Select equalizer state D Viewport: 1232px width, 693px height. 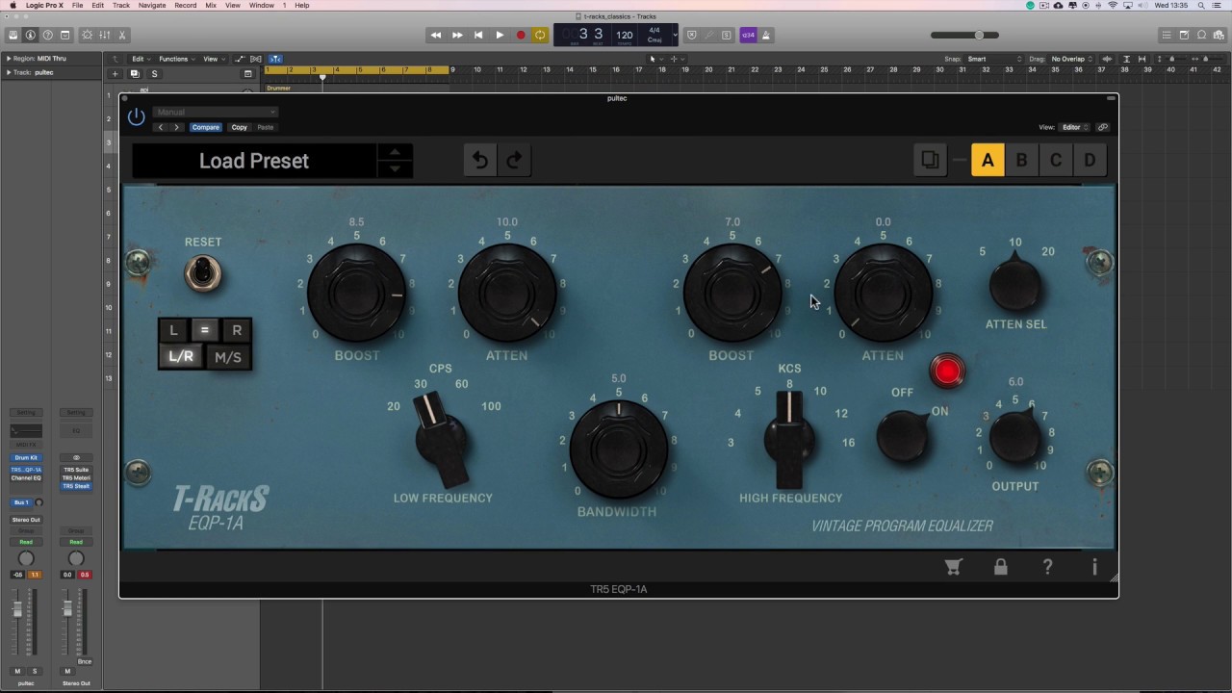tap(1090, 161)
